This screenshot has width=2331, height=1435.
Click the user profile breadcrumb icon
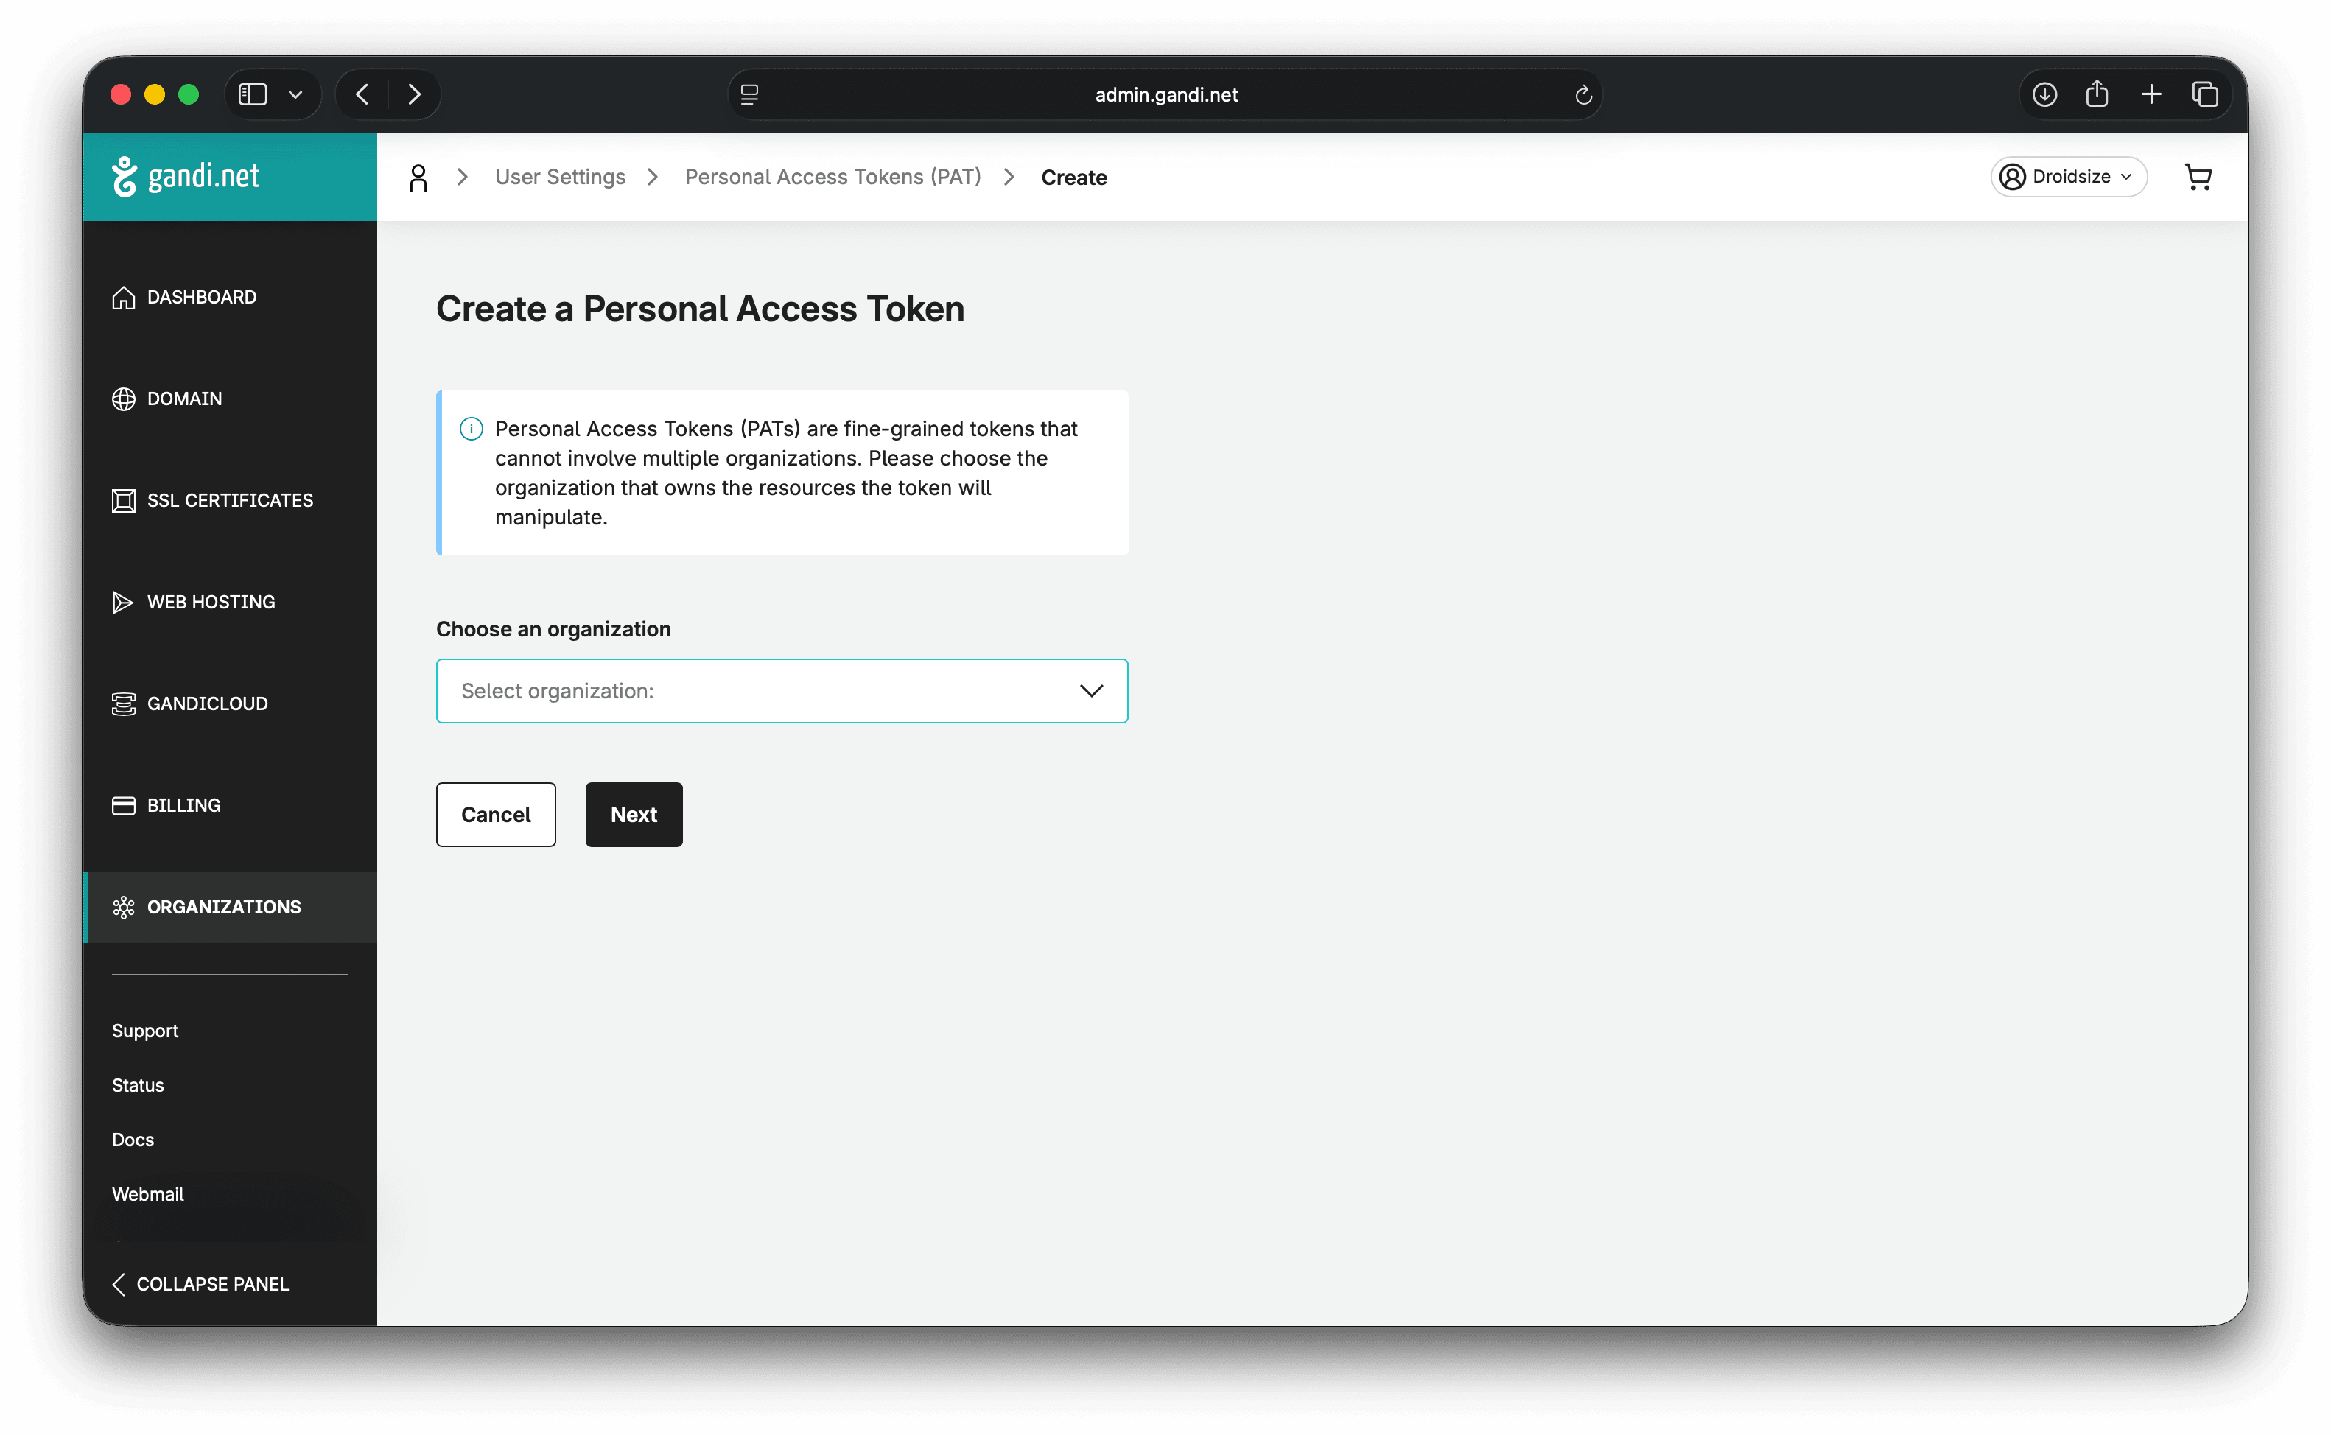pyautogui.click(x=418, y=178)
